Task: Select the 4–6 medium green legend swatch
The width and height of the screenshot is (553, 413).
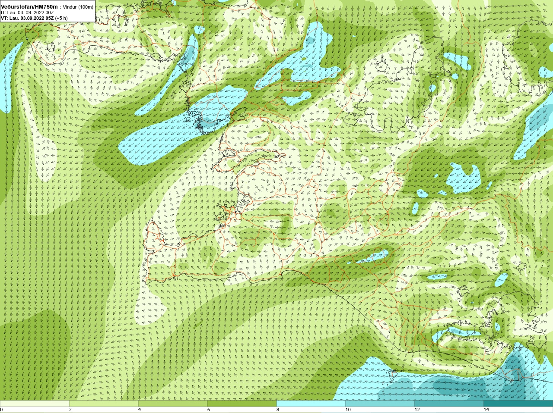Action: pyautogui.click(x=173, y=404)
